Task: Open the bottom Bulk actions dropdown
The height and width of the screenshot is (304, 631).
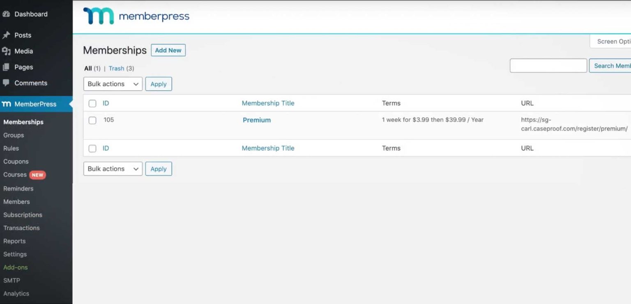Action: [113, 168]
